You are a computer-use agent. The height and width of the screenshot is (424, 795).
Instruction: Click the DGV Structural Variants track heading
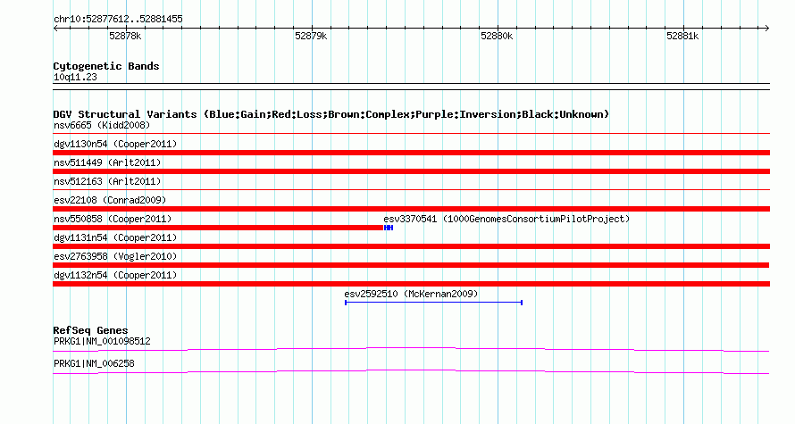pyautogui.click(x=331, y=114)
